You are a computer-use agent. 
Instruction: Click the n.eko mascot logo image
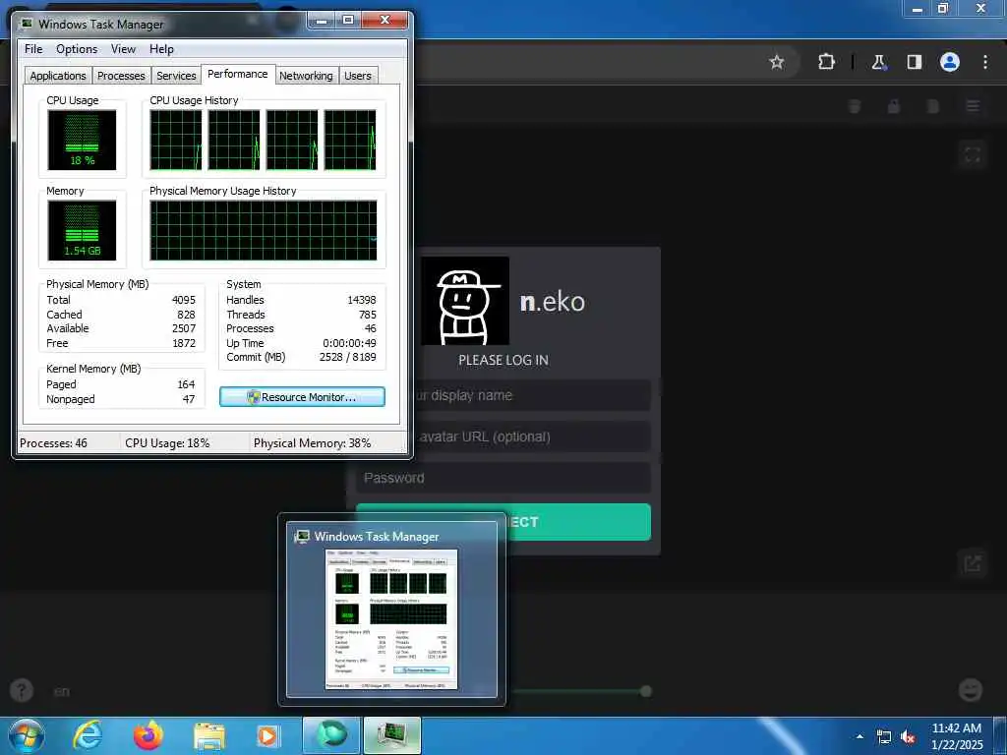(465, 301)
